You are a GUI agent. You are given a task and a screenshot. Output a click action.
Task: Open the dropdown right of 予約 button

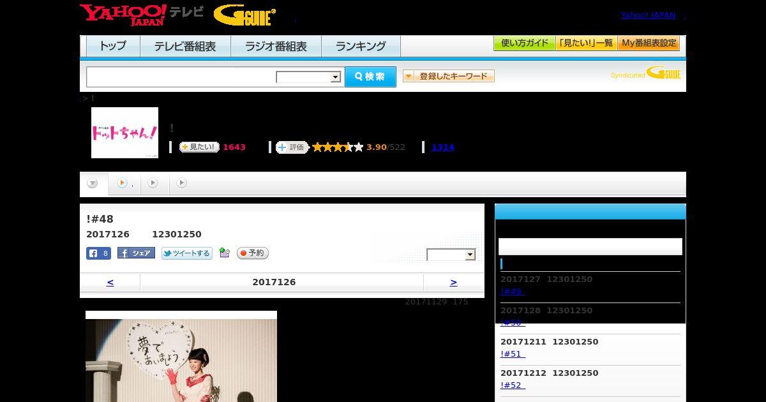[x=451, y=255]
